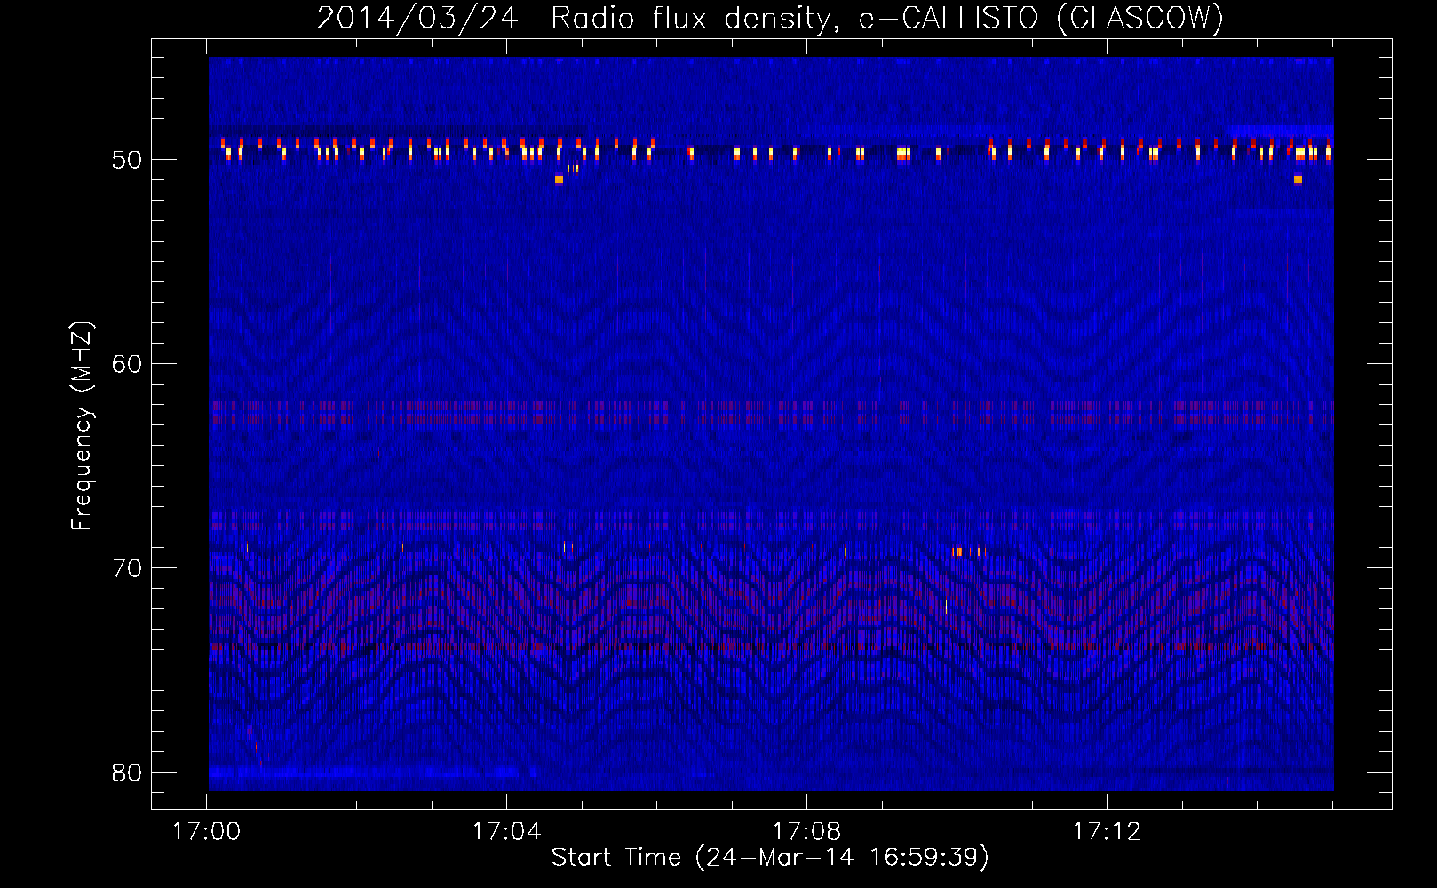Click the orange spot at 51 MHz near 17:14
Screen dimensions: 1437x888
point(1298,179)
